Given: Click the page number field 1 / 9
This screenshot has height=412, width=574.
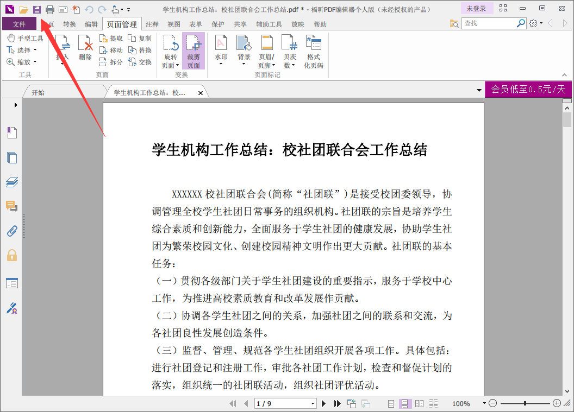Looking at the screenshot, I should pyautogui.click(x=282, y=404).
